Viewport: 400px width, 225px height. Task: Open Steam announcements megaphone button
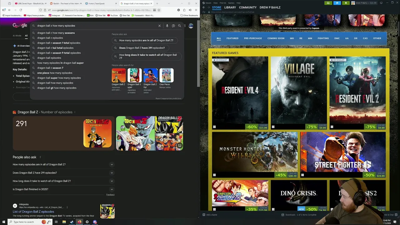337,3
